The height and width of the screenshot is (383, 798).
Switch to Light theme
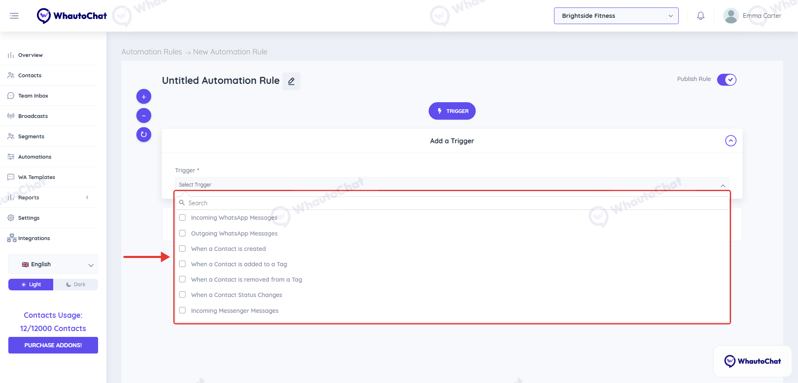[31, 285]
